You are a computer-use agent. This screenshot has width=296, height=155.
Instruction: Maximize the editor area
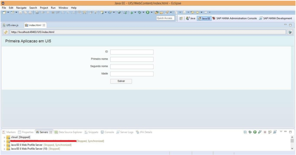pos(290,25)
